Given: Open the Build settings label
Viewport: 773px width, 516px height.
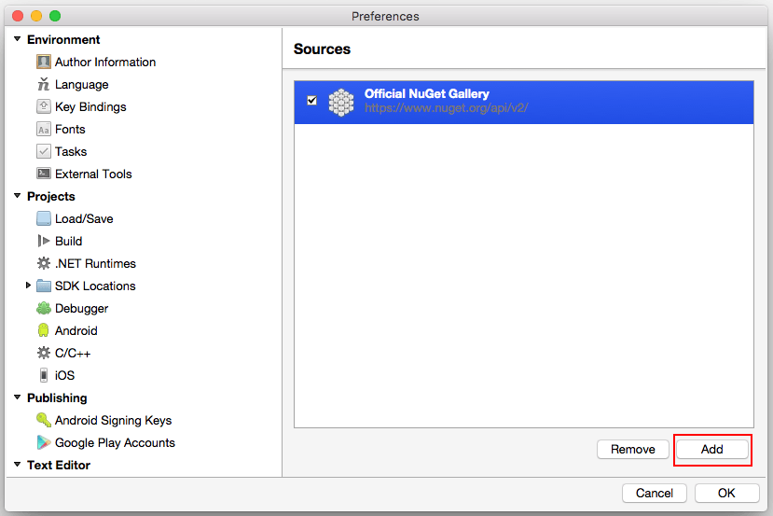Looking at the screenshot, I should pos(68,242).
